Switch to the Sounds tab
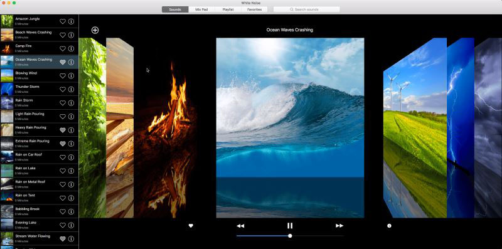The image size is (502, 249). coord(175,9)
